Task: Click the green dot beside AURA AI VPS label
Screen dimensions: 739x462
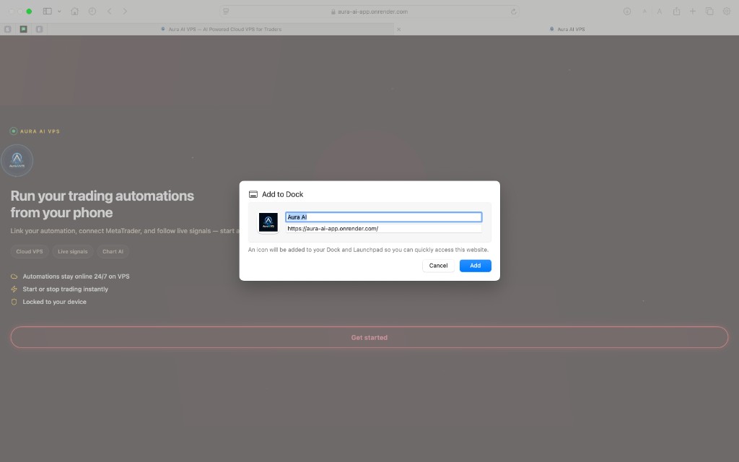Action: click(14, 131)
